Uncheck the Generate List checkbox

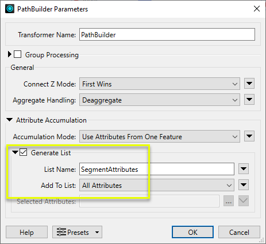pyautogui.click(x=24, y=152)
